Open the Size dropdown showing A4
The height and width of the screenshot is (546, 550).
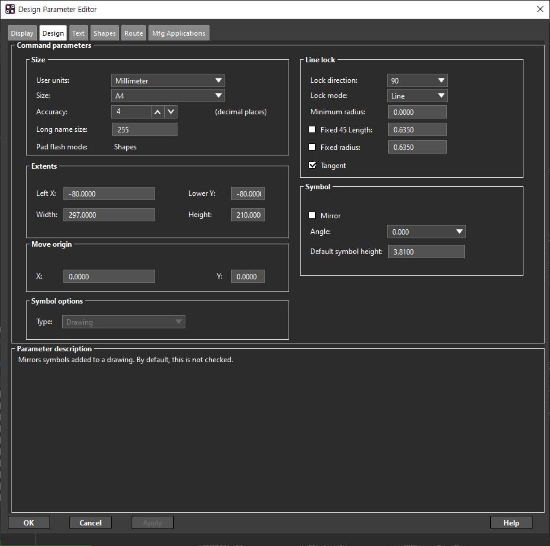[x=219, y=95]
